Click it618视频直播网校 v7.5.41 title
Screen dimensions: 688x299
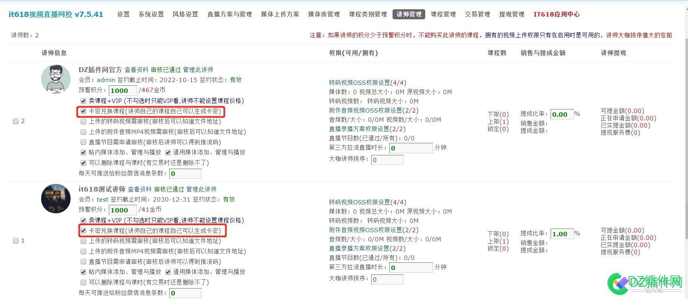point(56,14)
